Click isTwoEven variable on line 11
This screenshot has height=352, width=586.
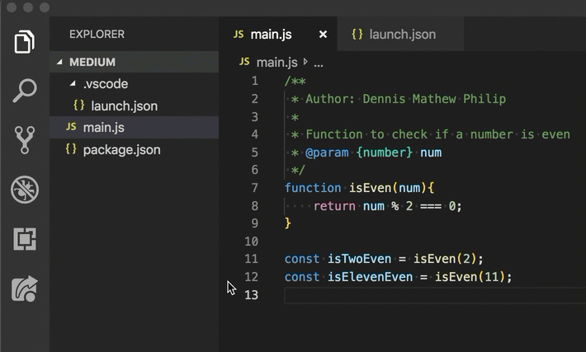coord(359,259)
